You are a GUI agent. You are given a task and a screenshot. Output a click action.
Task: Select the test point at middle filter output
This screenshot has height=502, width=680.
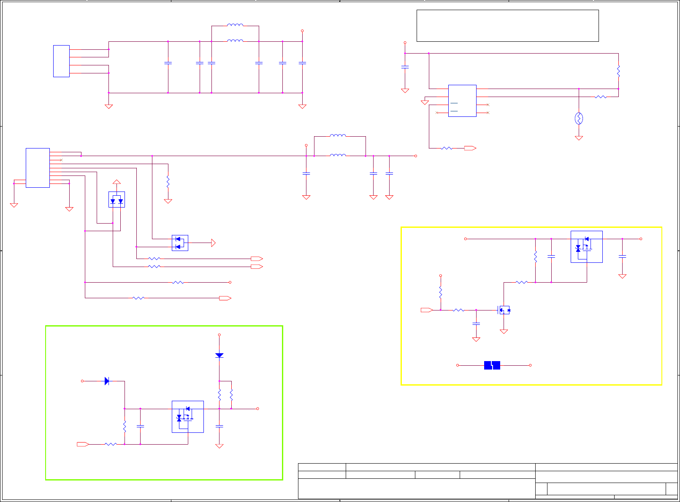[x=416, y=156]
